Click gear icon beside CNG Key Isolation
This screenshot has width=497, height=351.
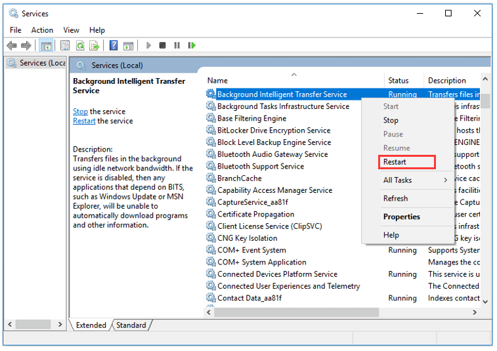[211, 238]
